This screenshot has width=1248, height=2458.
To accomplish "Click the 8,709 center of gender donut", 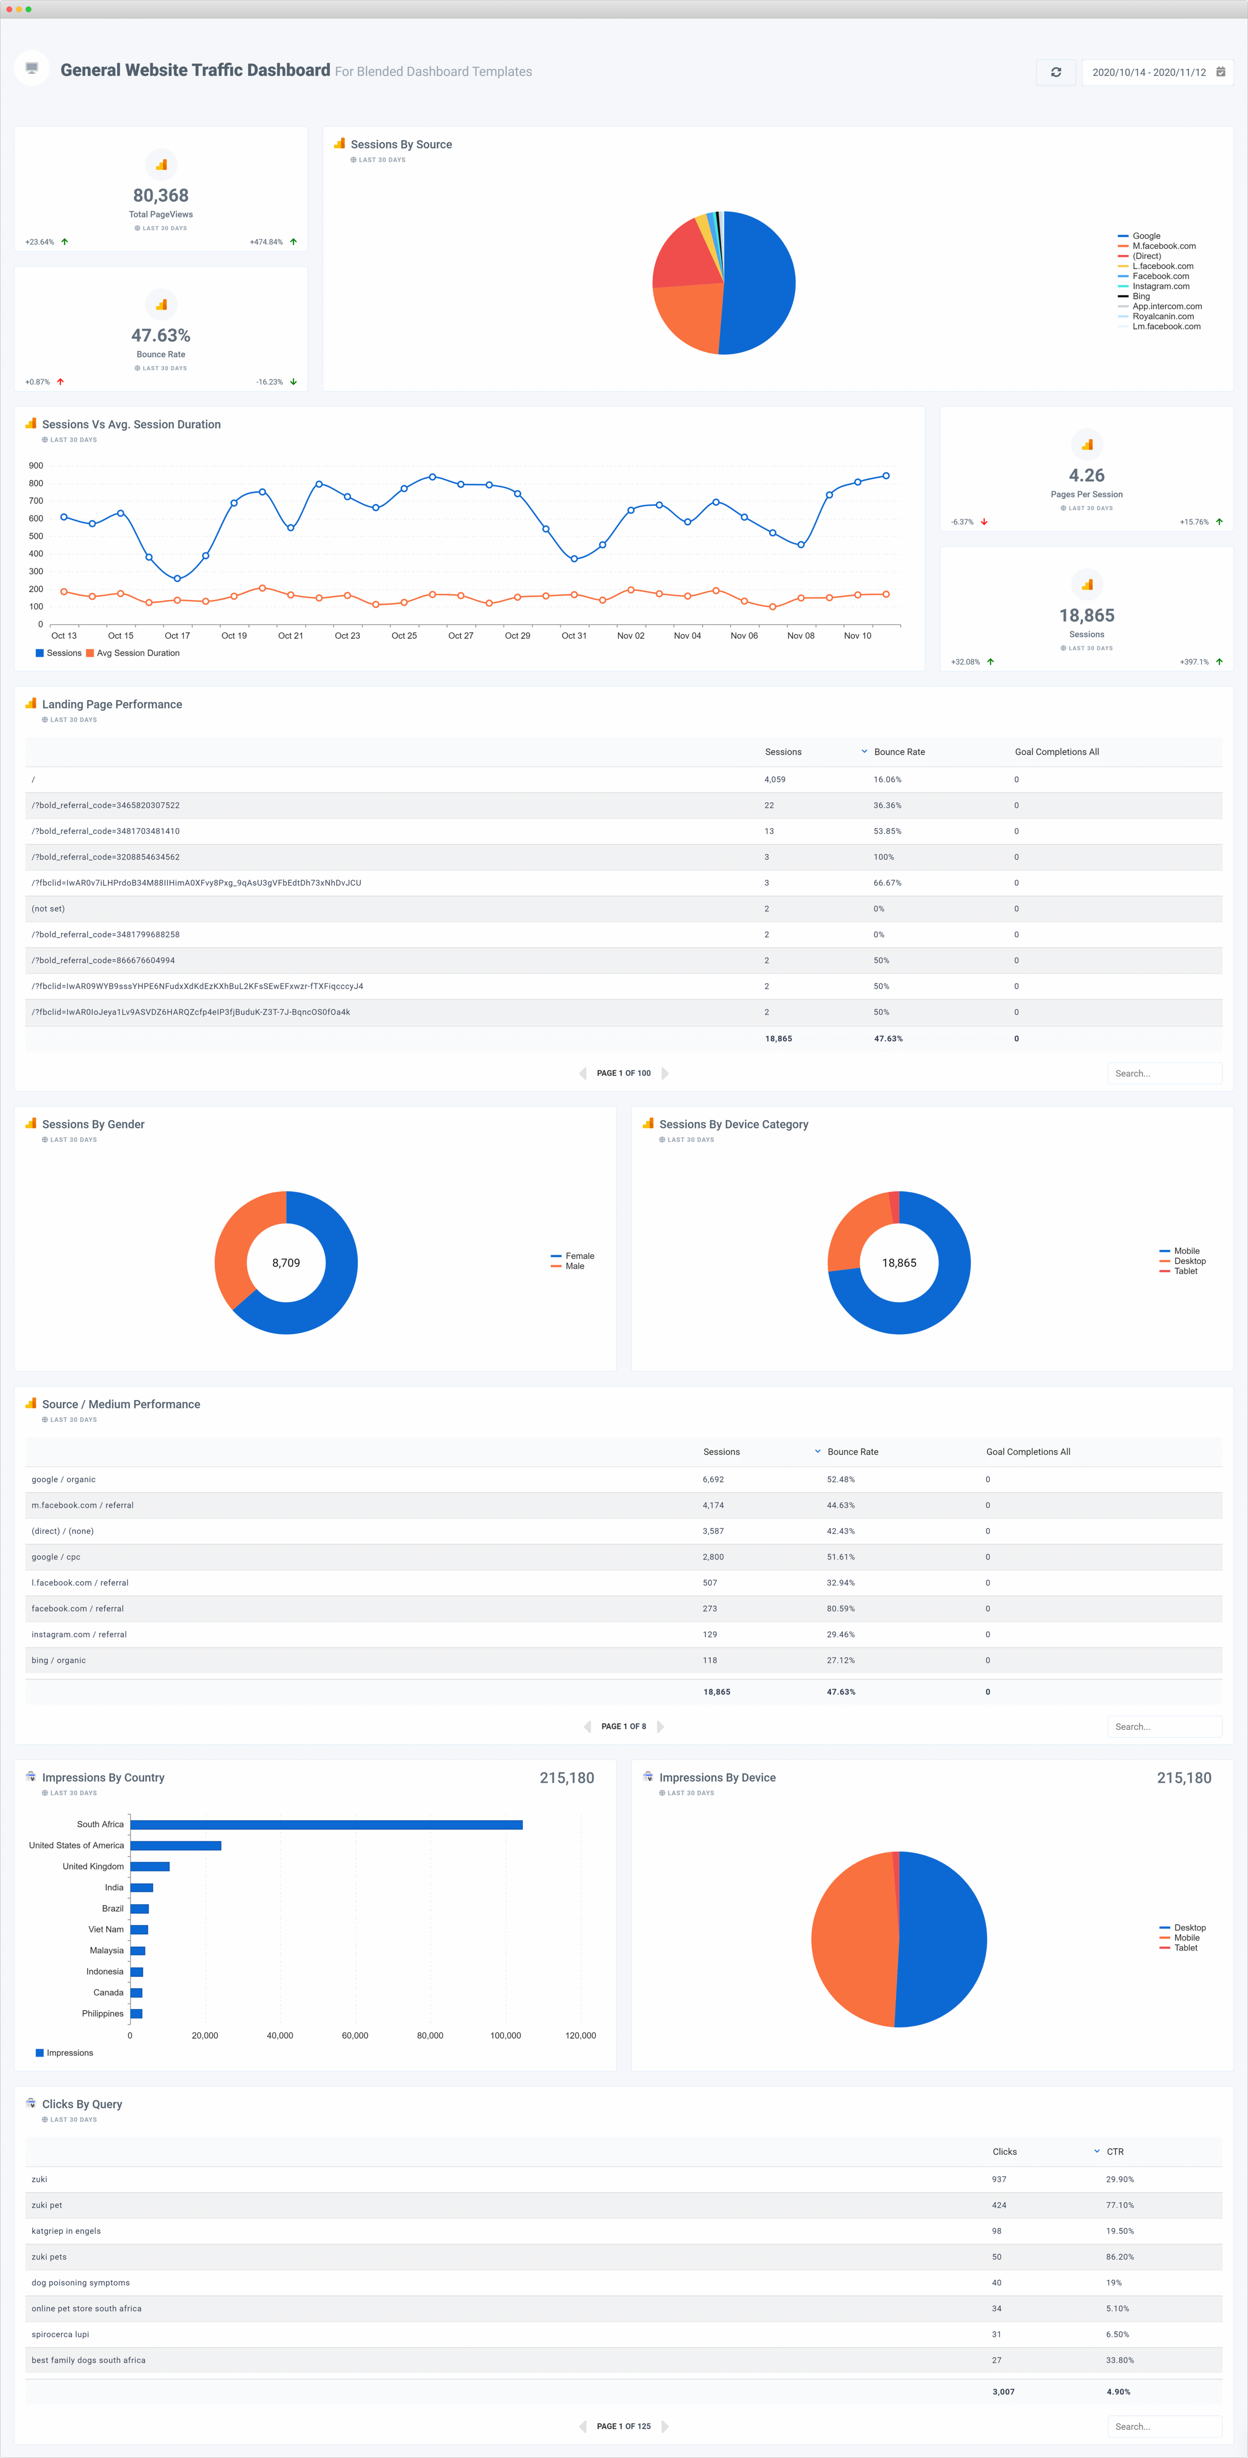I will [x=286, y=1262].
